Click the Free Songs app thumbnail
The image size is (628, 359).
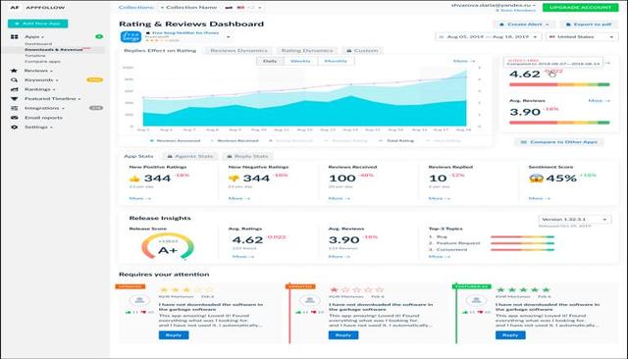(x=131, y=37)
